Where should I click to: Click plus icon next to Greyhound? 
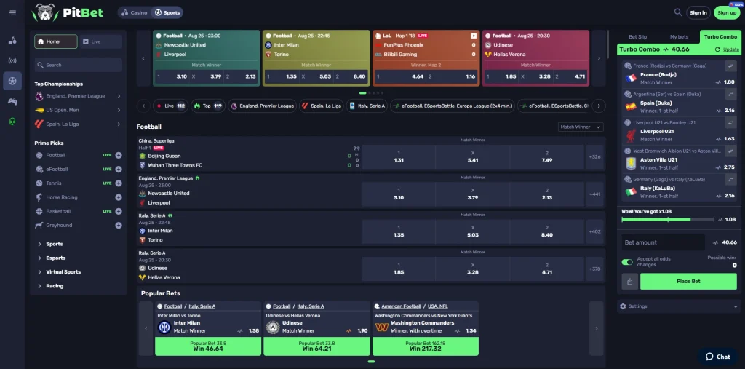[119, 226]
